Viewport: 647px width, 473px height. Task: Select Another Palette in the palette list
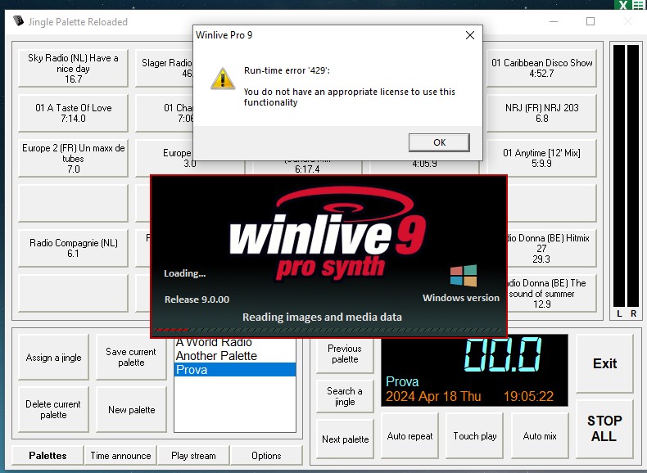(235, 356)
